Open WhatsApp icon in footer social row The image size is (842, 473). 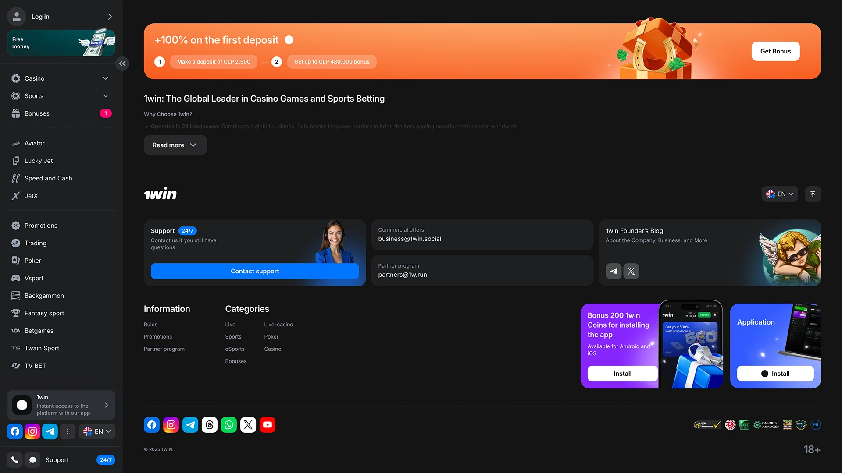[229, 425]
